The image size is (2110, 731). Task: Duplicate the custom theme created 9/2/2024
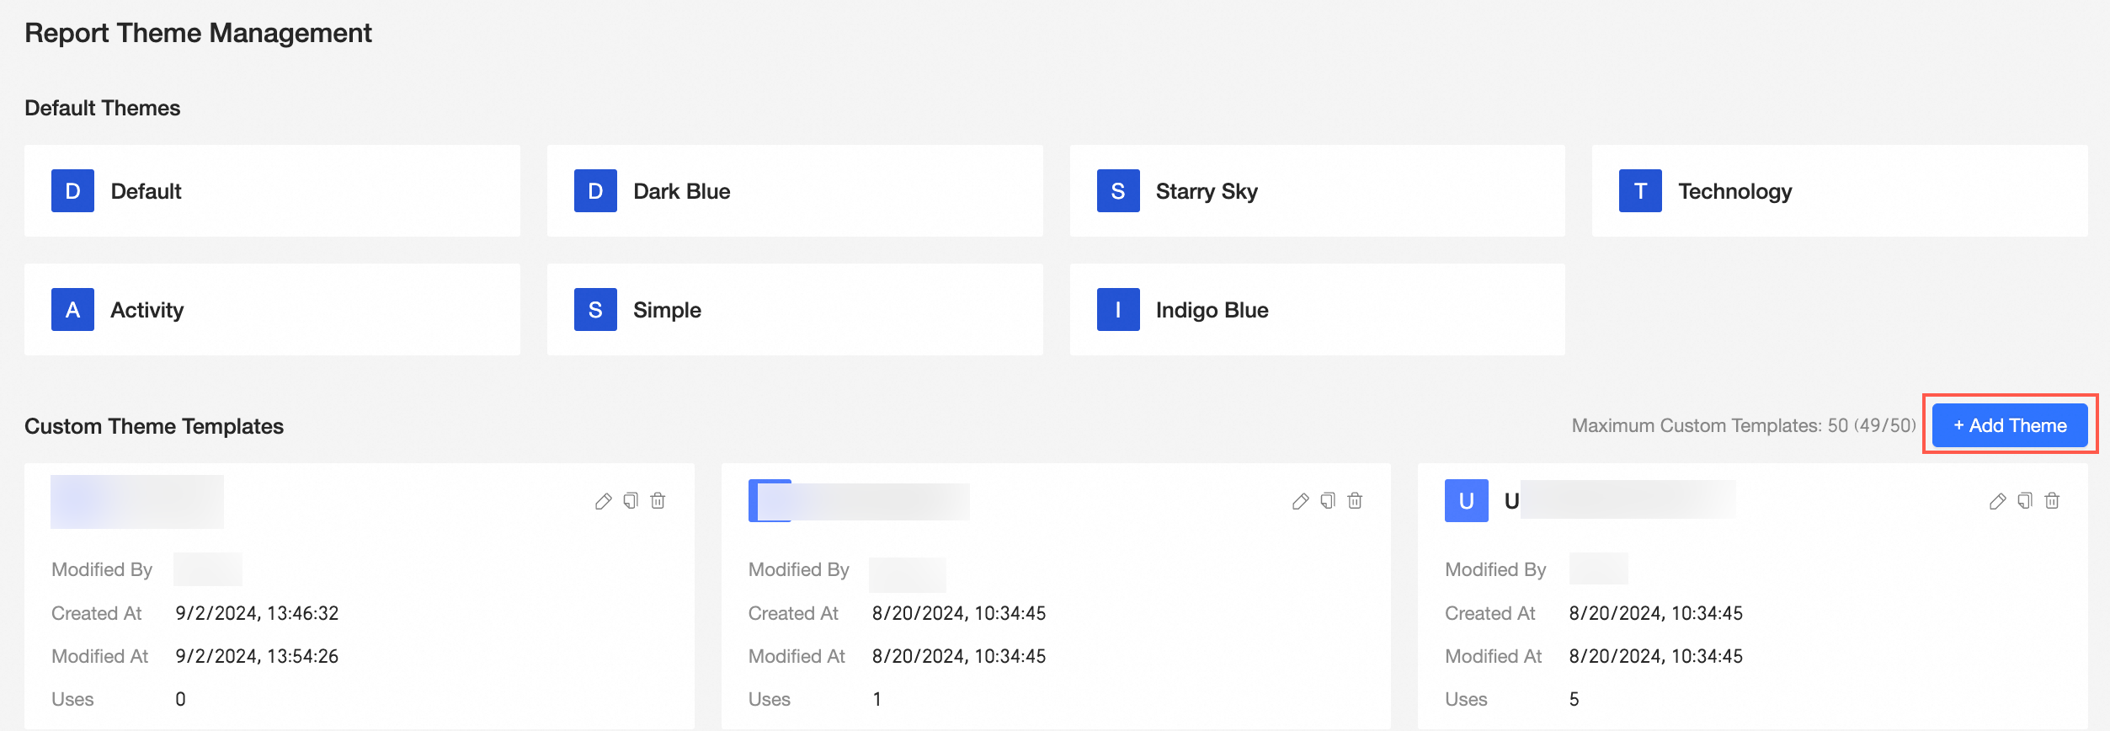(x=631, y=501)
